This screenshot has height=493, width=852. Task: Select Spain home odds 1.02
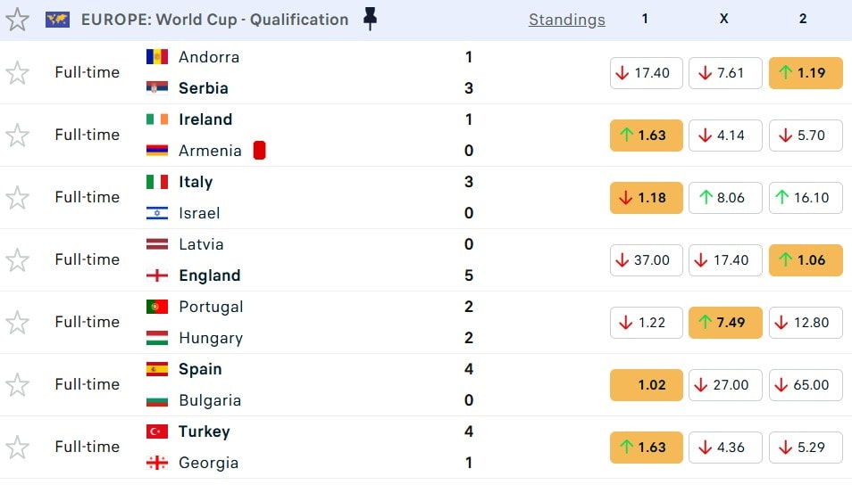(646, 385)
